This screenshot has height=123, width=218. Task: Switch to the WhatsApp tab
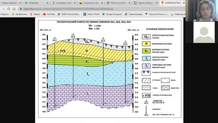tap(36, 3)
